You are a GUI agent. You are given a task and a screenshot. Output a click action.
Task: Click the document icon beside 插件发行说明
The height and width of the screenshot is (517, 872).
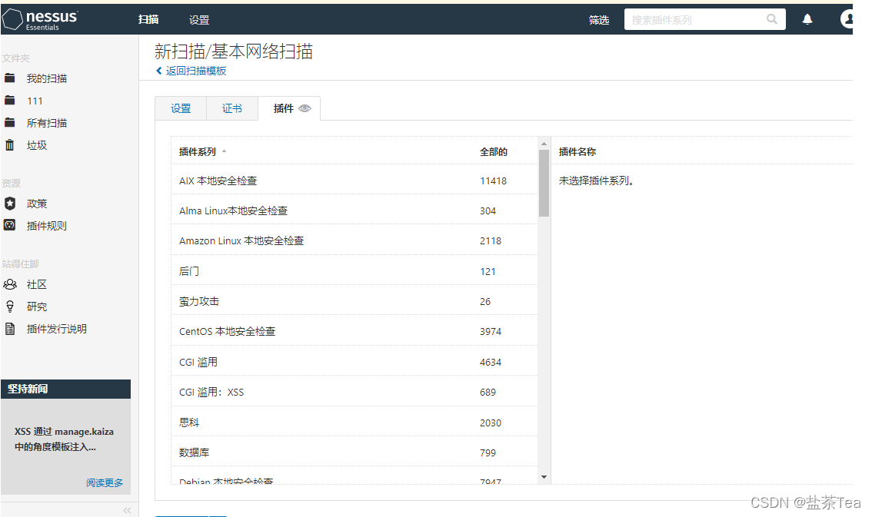click(9, 329)
